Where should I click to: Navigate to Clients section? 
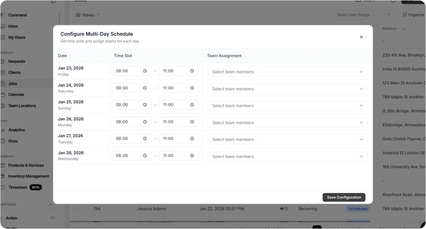point(15,72)
